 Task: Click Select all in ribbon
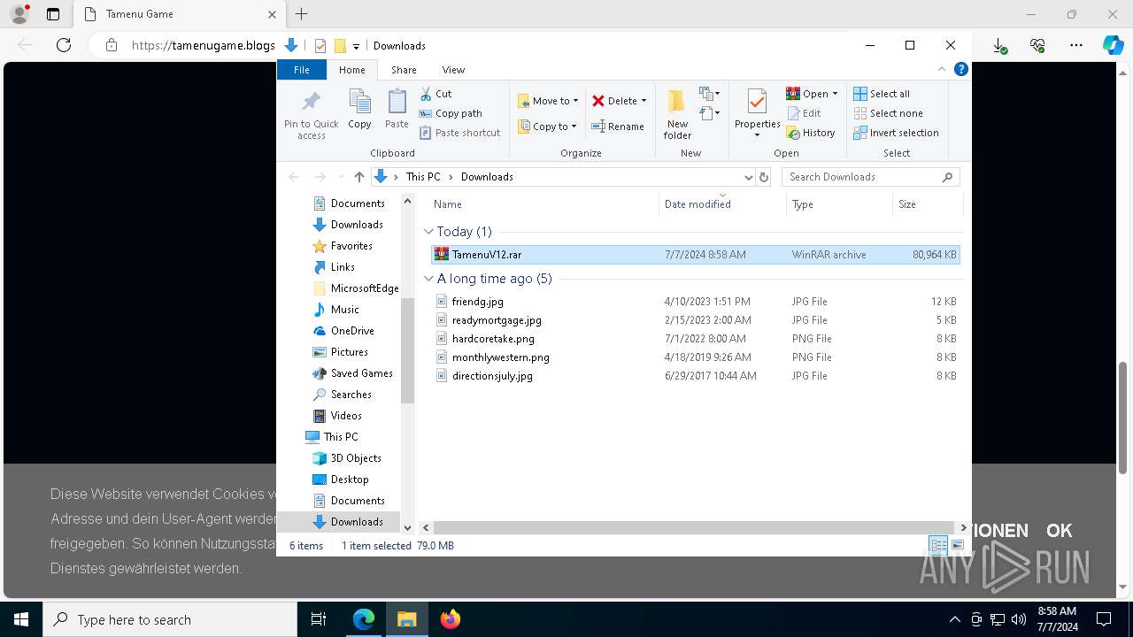coord(882,94)
